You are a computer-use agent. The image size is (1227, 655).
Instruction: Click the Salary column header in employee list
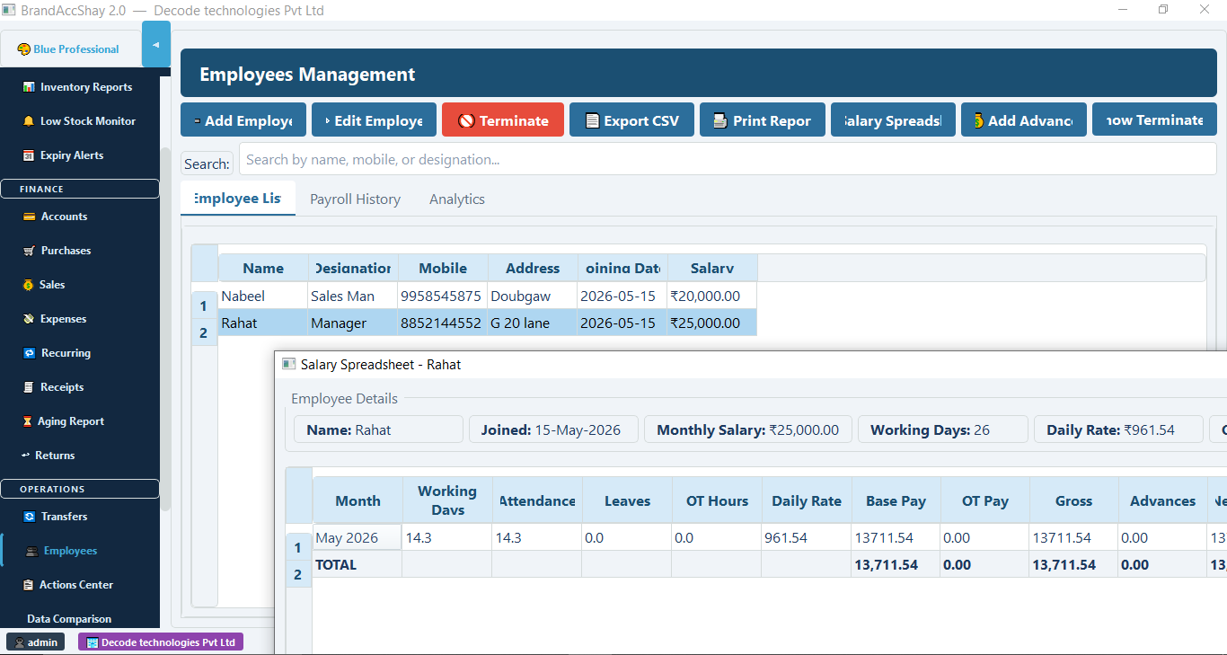[x=712, y=268]
